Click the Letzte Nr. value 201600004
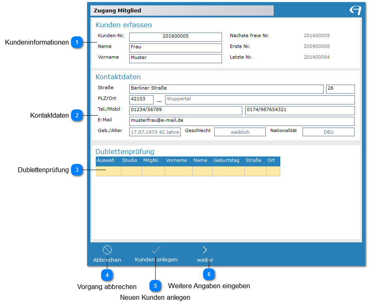The width and height of the screenshot is (369, 308). pyautogui.click(x=317, y=57)
